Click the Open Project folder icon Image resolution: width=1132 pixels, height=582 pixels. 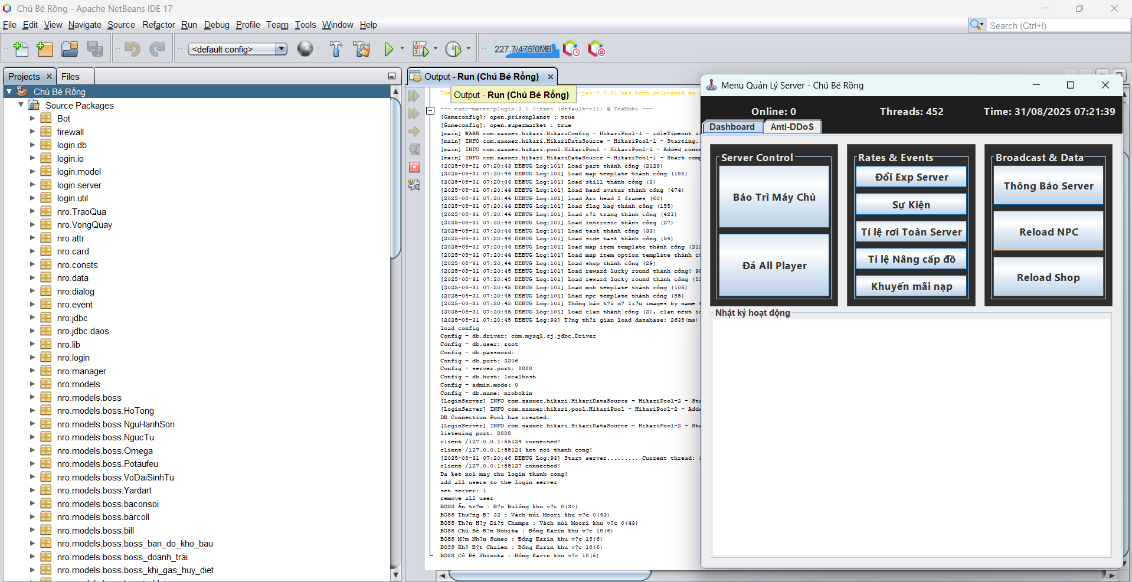[70, 49]
